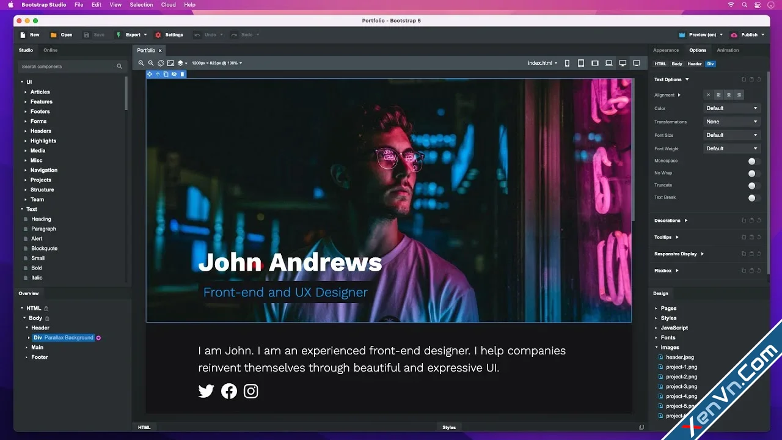Screen dimensions: 782x440
Task: Toggle the Monospace switch
Action: click(755, 161)
